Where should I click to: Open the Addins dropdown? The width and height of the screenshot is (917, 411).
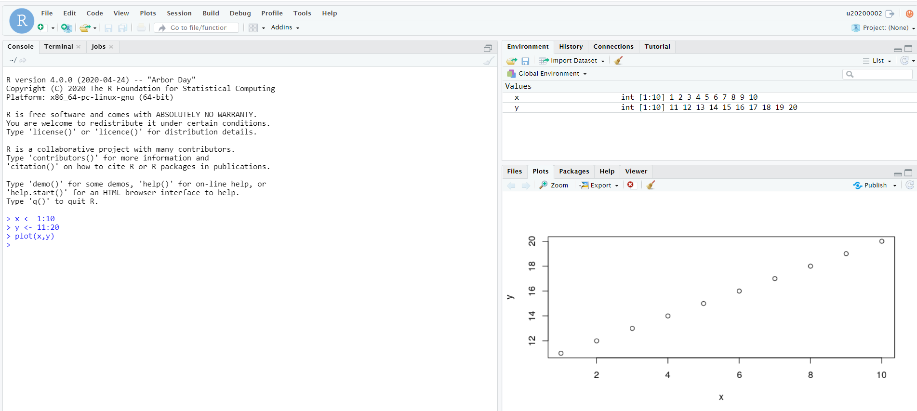285,27
